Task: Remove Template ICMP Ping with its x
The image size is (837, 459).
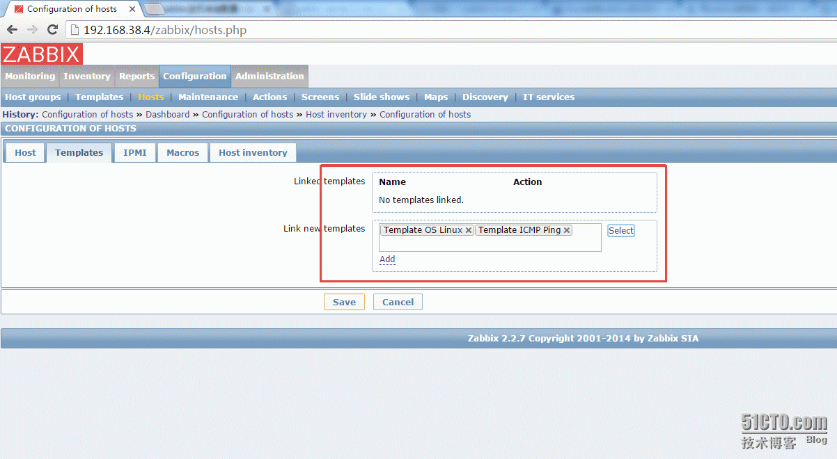Action: point(567,230)
